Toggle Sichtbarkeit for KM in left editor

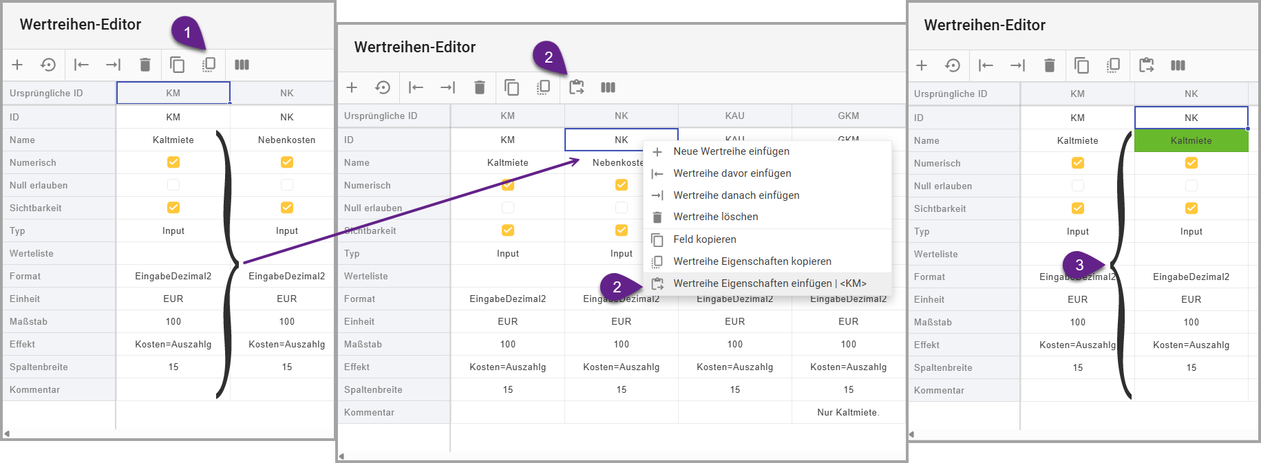tap(173, 208)
